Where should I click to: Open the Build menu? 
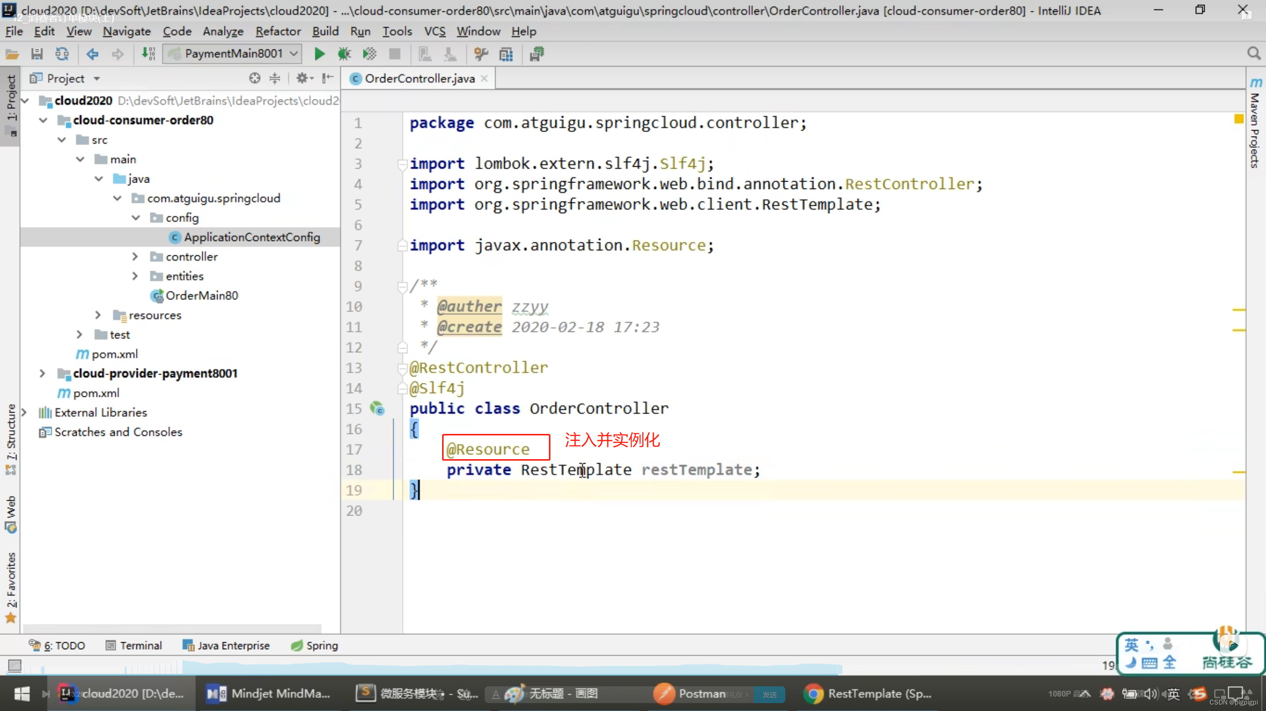point(325,31)
